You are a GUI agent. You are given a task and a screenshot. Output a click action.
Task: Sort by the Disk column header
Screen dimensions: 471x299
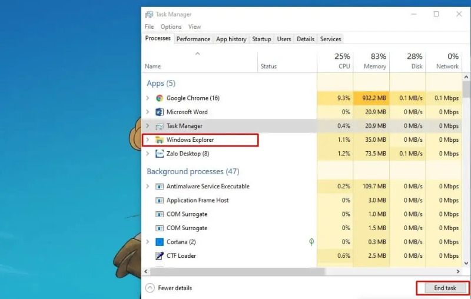tap(407, 62)
